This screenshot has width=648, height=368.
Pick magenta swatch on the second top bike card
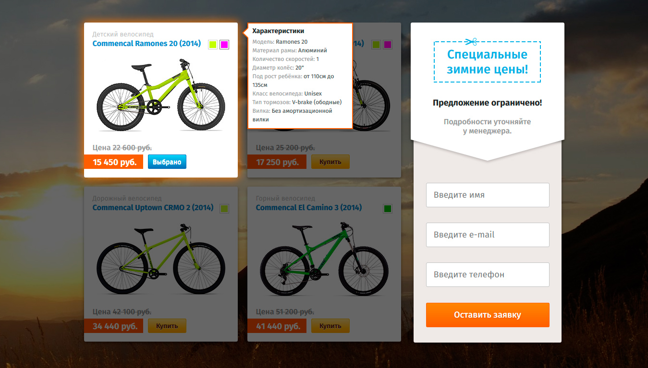click(388, 45)
